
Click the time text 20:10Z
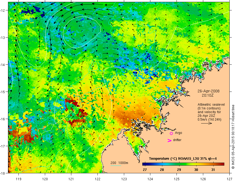[207, 95]
